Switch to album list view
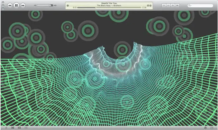Viewport: 218px width, 130px height. pos(168,5)
